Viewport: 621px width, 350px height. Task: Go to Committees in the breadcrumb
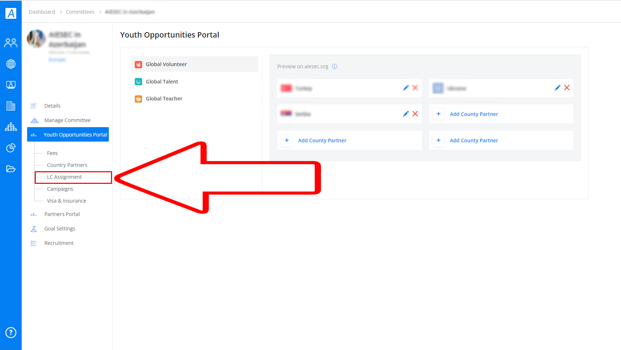80,12
